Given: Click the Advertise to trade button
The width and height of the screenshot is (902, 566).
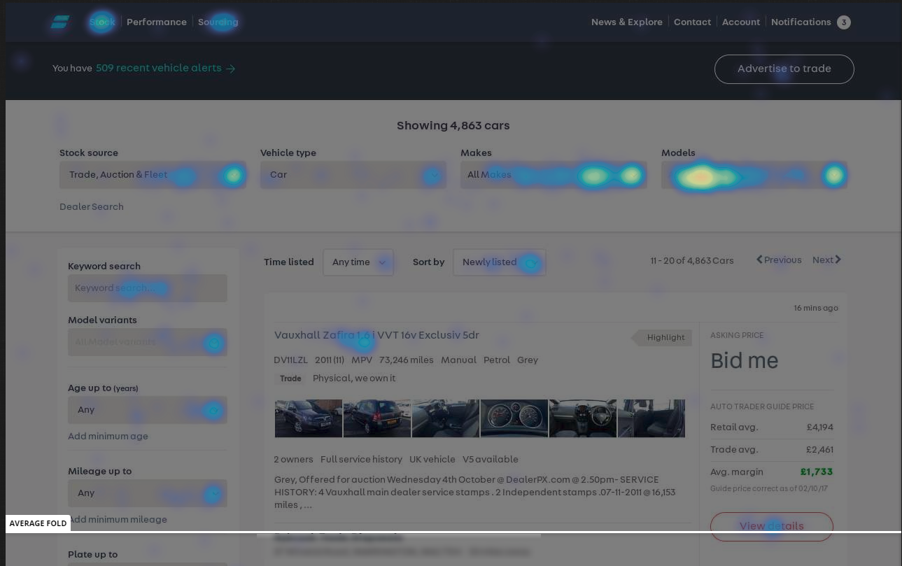Looking at the screenshot, I should click(784, 69).
